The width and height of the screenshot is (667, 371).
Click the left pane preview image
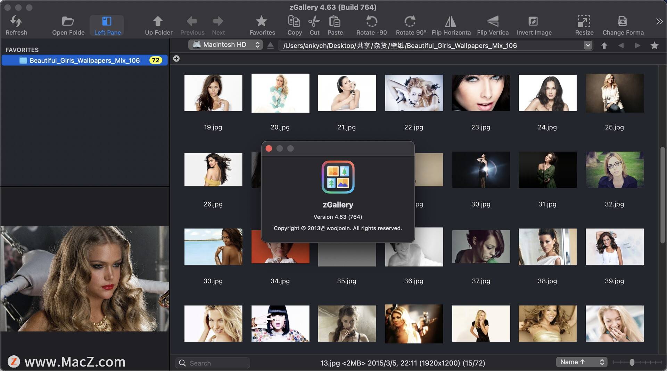[x=84, y=279]
